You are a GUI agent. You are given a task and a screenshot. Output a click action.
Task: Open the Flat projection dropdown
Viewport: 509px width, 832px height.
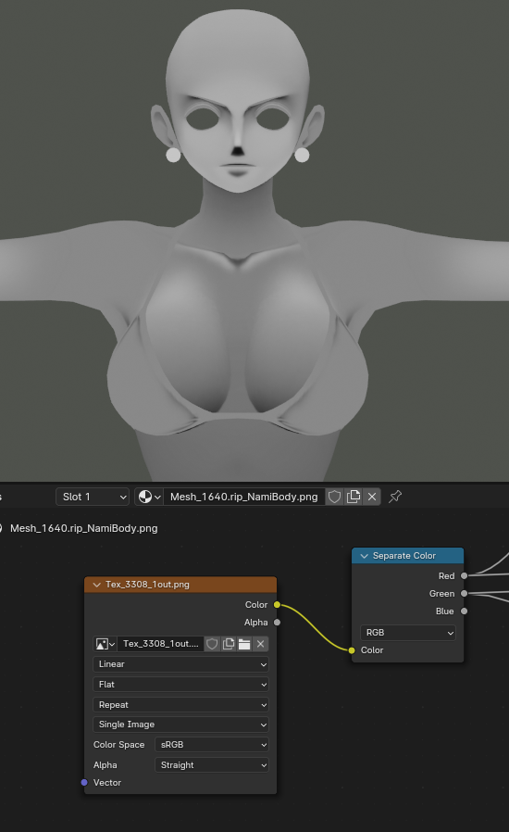pos(180,684)
